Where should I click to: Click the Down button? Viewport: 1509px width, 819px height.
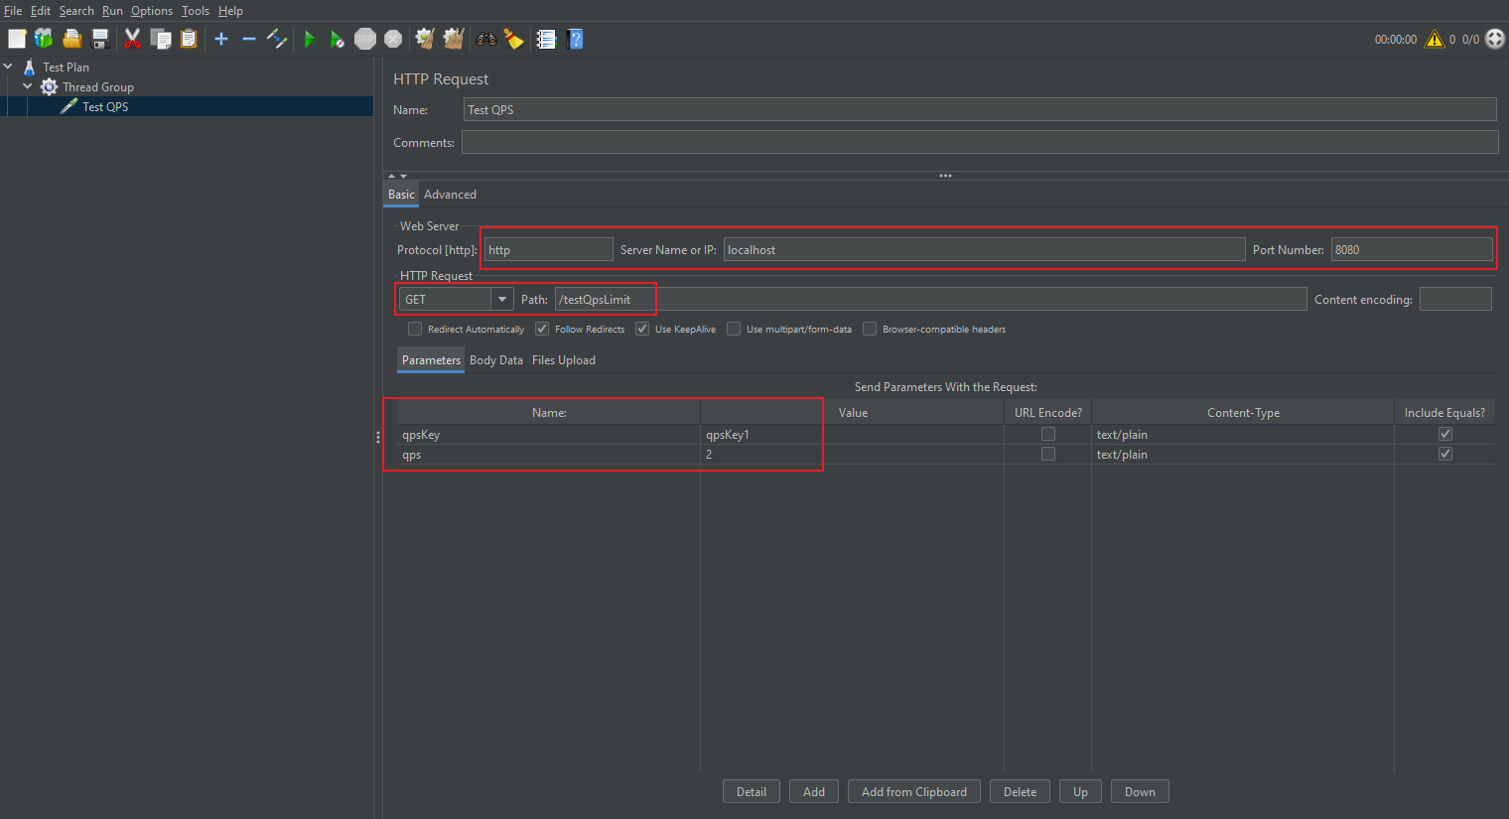click(1140, 792)
